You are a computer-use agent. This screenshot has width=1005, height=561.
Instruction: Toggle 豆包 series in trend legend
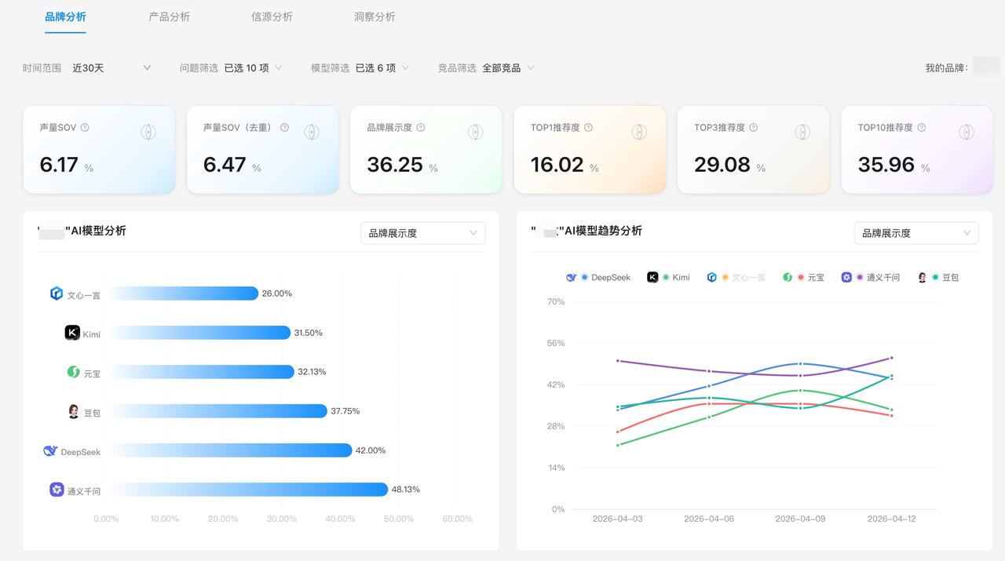pyautogui.click(x=938, y=277)
